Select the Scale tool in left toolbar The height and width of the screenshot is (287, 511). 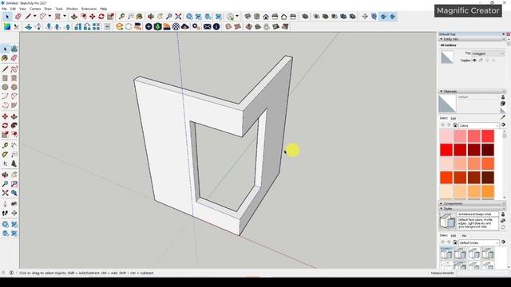tap(5, 135)
